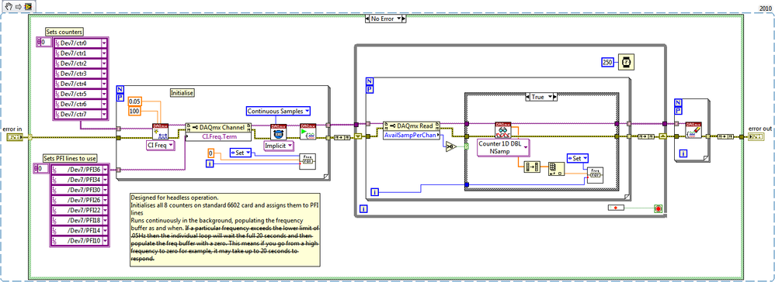The height and width of the screenshot is (282, 775).
Task: Click the error in cluster terminal
Action: tap(15, 137)
